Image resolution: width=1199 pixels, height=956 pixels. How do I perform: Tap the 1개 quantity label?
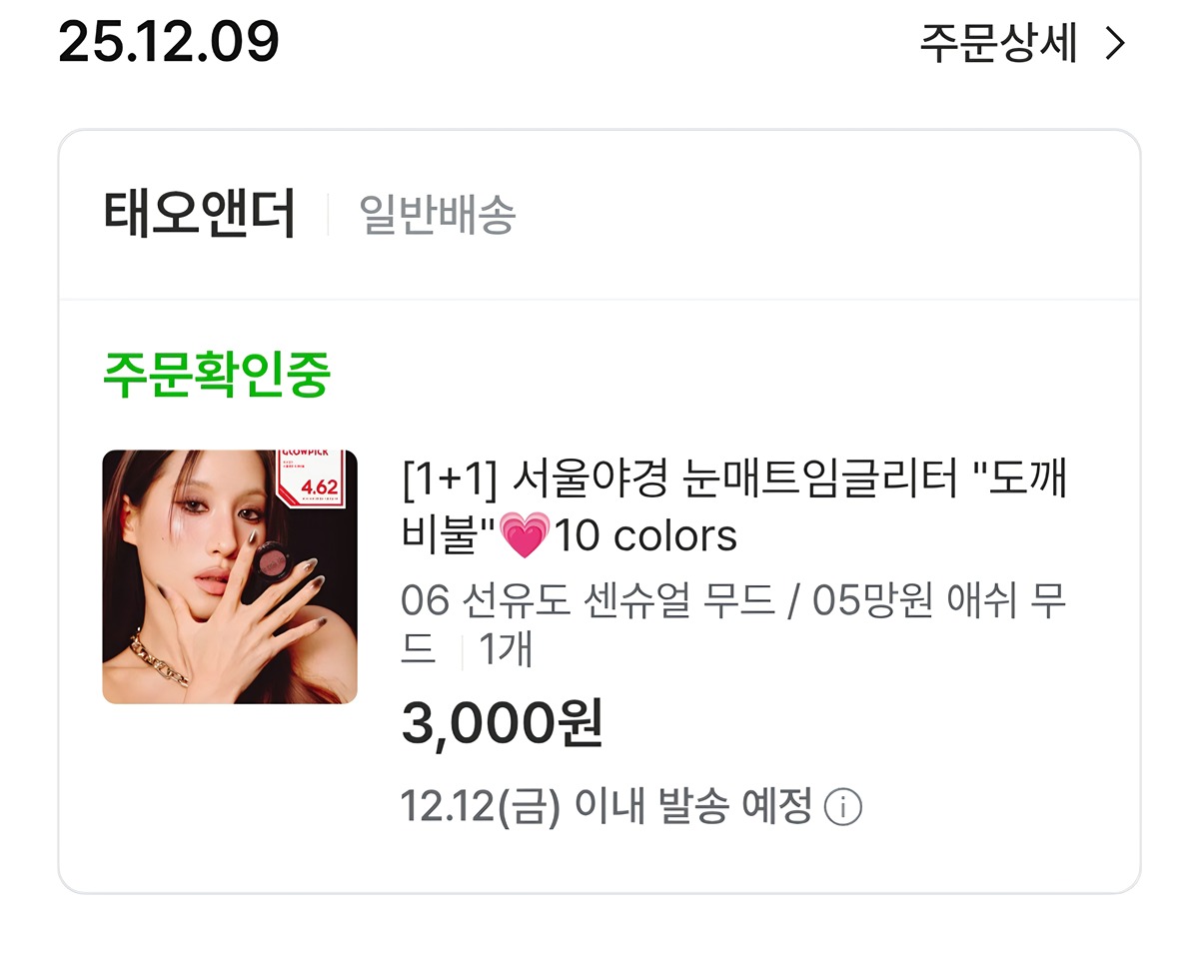[x=506, y=650]
